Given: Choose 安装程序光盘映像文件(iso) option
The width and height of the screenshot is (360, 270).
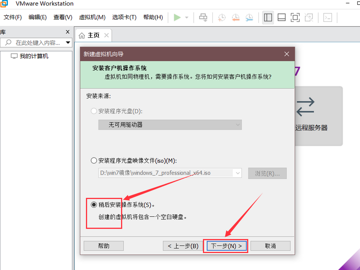Looking at the screenshot, I should click(x=94, y=160).
